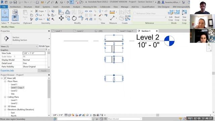Collapse the Floor Plans tree node
Viewport: 215px width, 121px height.
point(5,81)
